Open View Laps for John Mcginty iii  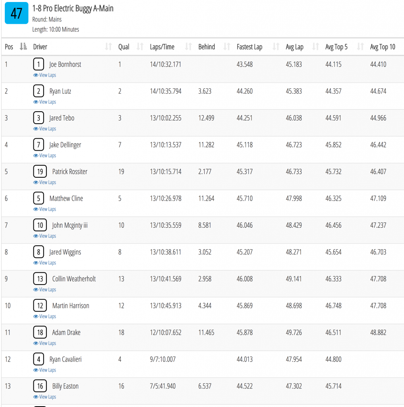coord(44,236)
